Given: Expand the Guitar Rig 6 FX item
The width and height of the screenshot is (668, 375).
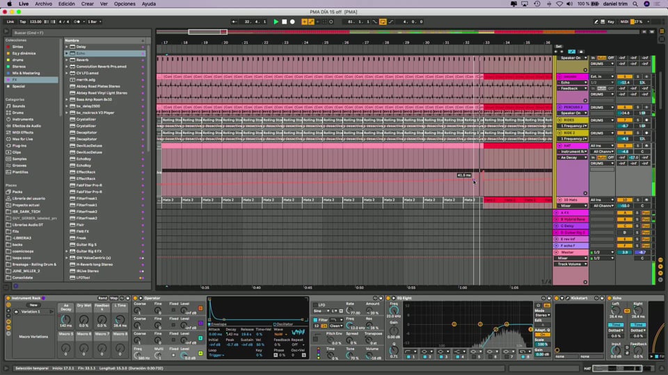Looking at the screenshot, I should [x=67, y=251].
